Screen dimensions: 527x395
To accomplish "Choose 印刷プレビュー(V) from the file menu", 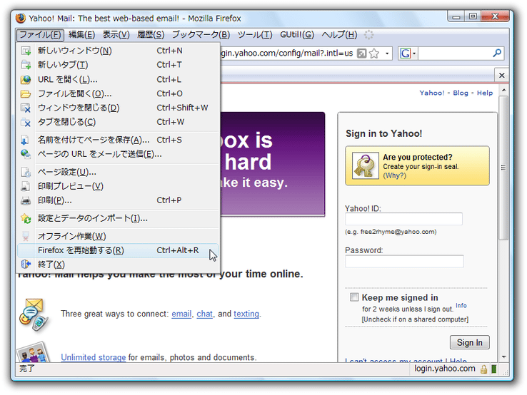I will click(71, 186).
